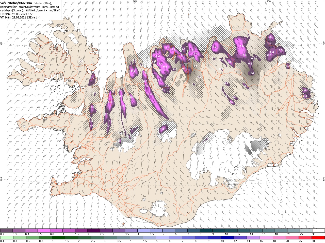Click the Veðurstofan/HM750m map title
This screenshot has height=243, width=325.
click(x=16, y=3)
